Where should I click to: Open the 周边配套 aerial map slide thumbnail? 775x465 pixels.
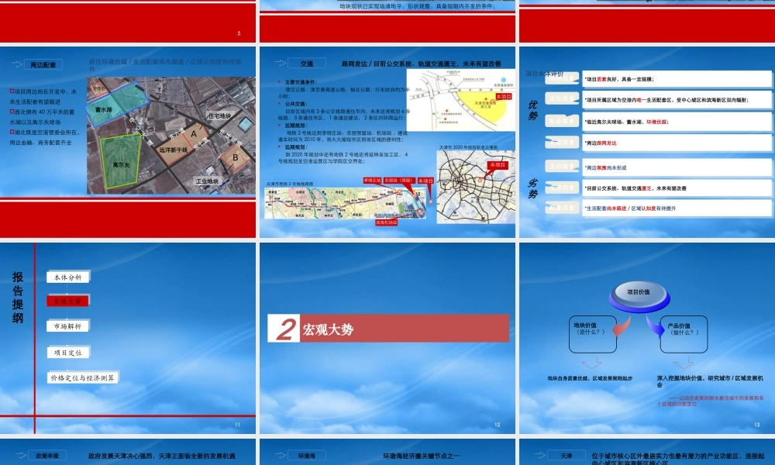click(x=128, y=143)
